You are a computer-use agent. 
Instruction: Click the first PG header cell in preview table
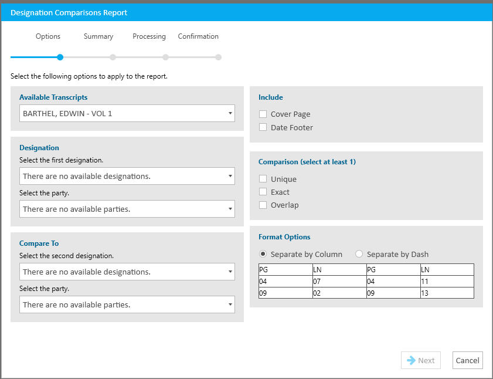[x=285, y=270]
